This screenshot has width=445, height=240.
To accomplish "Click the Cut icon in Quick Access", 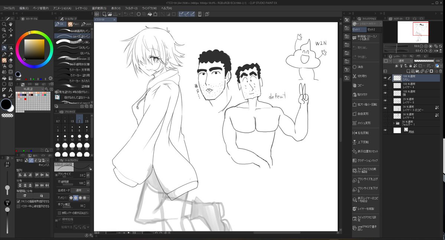I will [354, 76].
